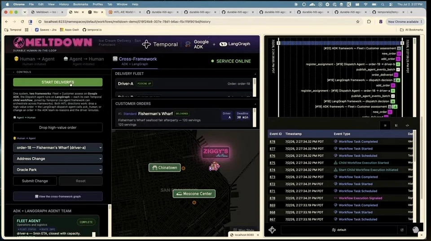Image resolution: width=431 pixels, height=241 pixels.
Task: Select the Cross-Framework tab
Action: 135,61
